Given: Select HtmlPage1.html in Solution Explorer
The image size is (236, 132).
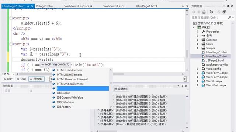Looking at the screenshot, I should 216,52.
